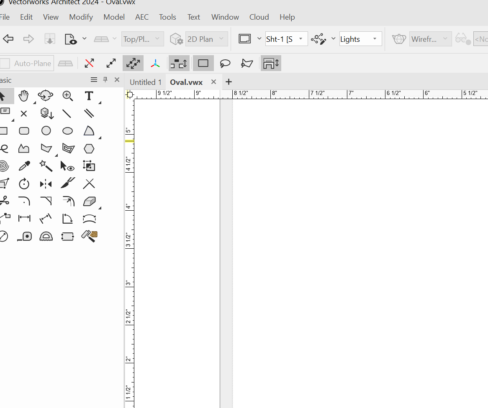Disable the interactive scaling mode with red arrow
The width and height of the screenshot is (488, 408).
click(89, 64)
